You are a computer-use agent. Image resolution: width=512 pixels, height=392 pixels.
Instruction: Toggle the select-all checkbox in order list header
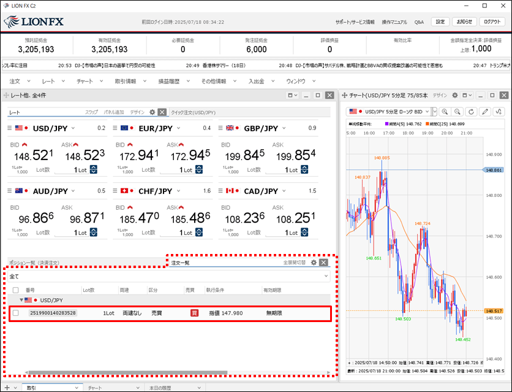coord(16,290)
